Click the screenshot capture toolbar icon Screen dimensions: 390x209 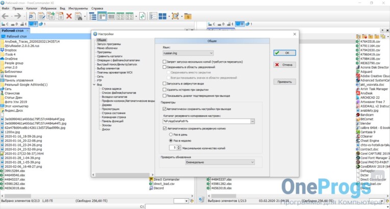[x=175, y=16]
